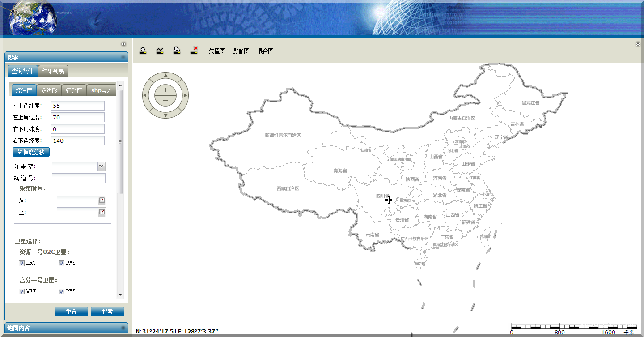The image size is (644, 337).
Task: Pan the map up with the top arrow
Action: [165, 75]
